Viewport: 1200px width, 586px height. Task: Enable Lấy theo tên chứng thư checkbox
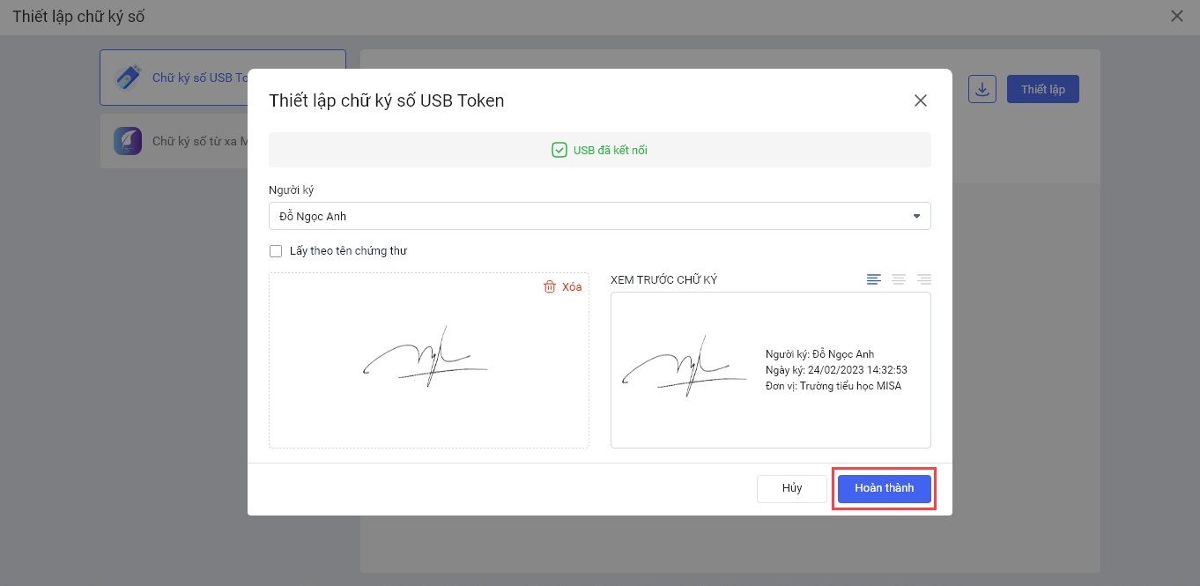coord(276,251)
